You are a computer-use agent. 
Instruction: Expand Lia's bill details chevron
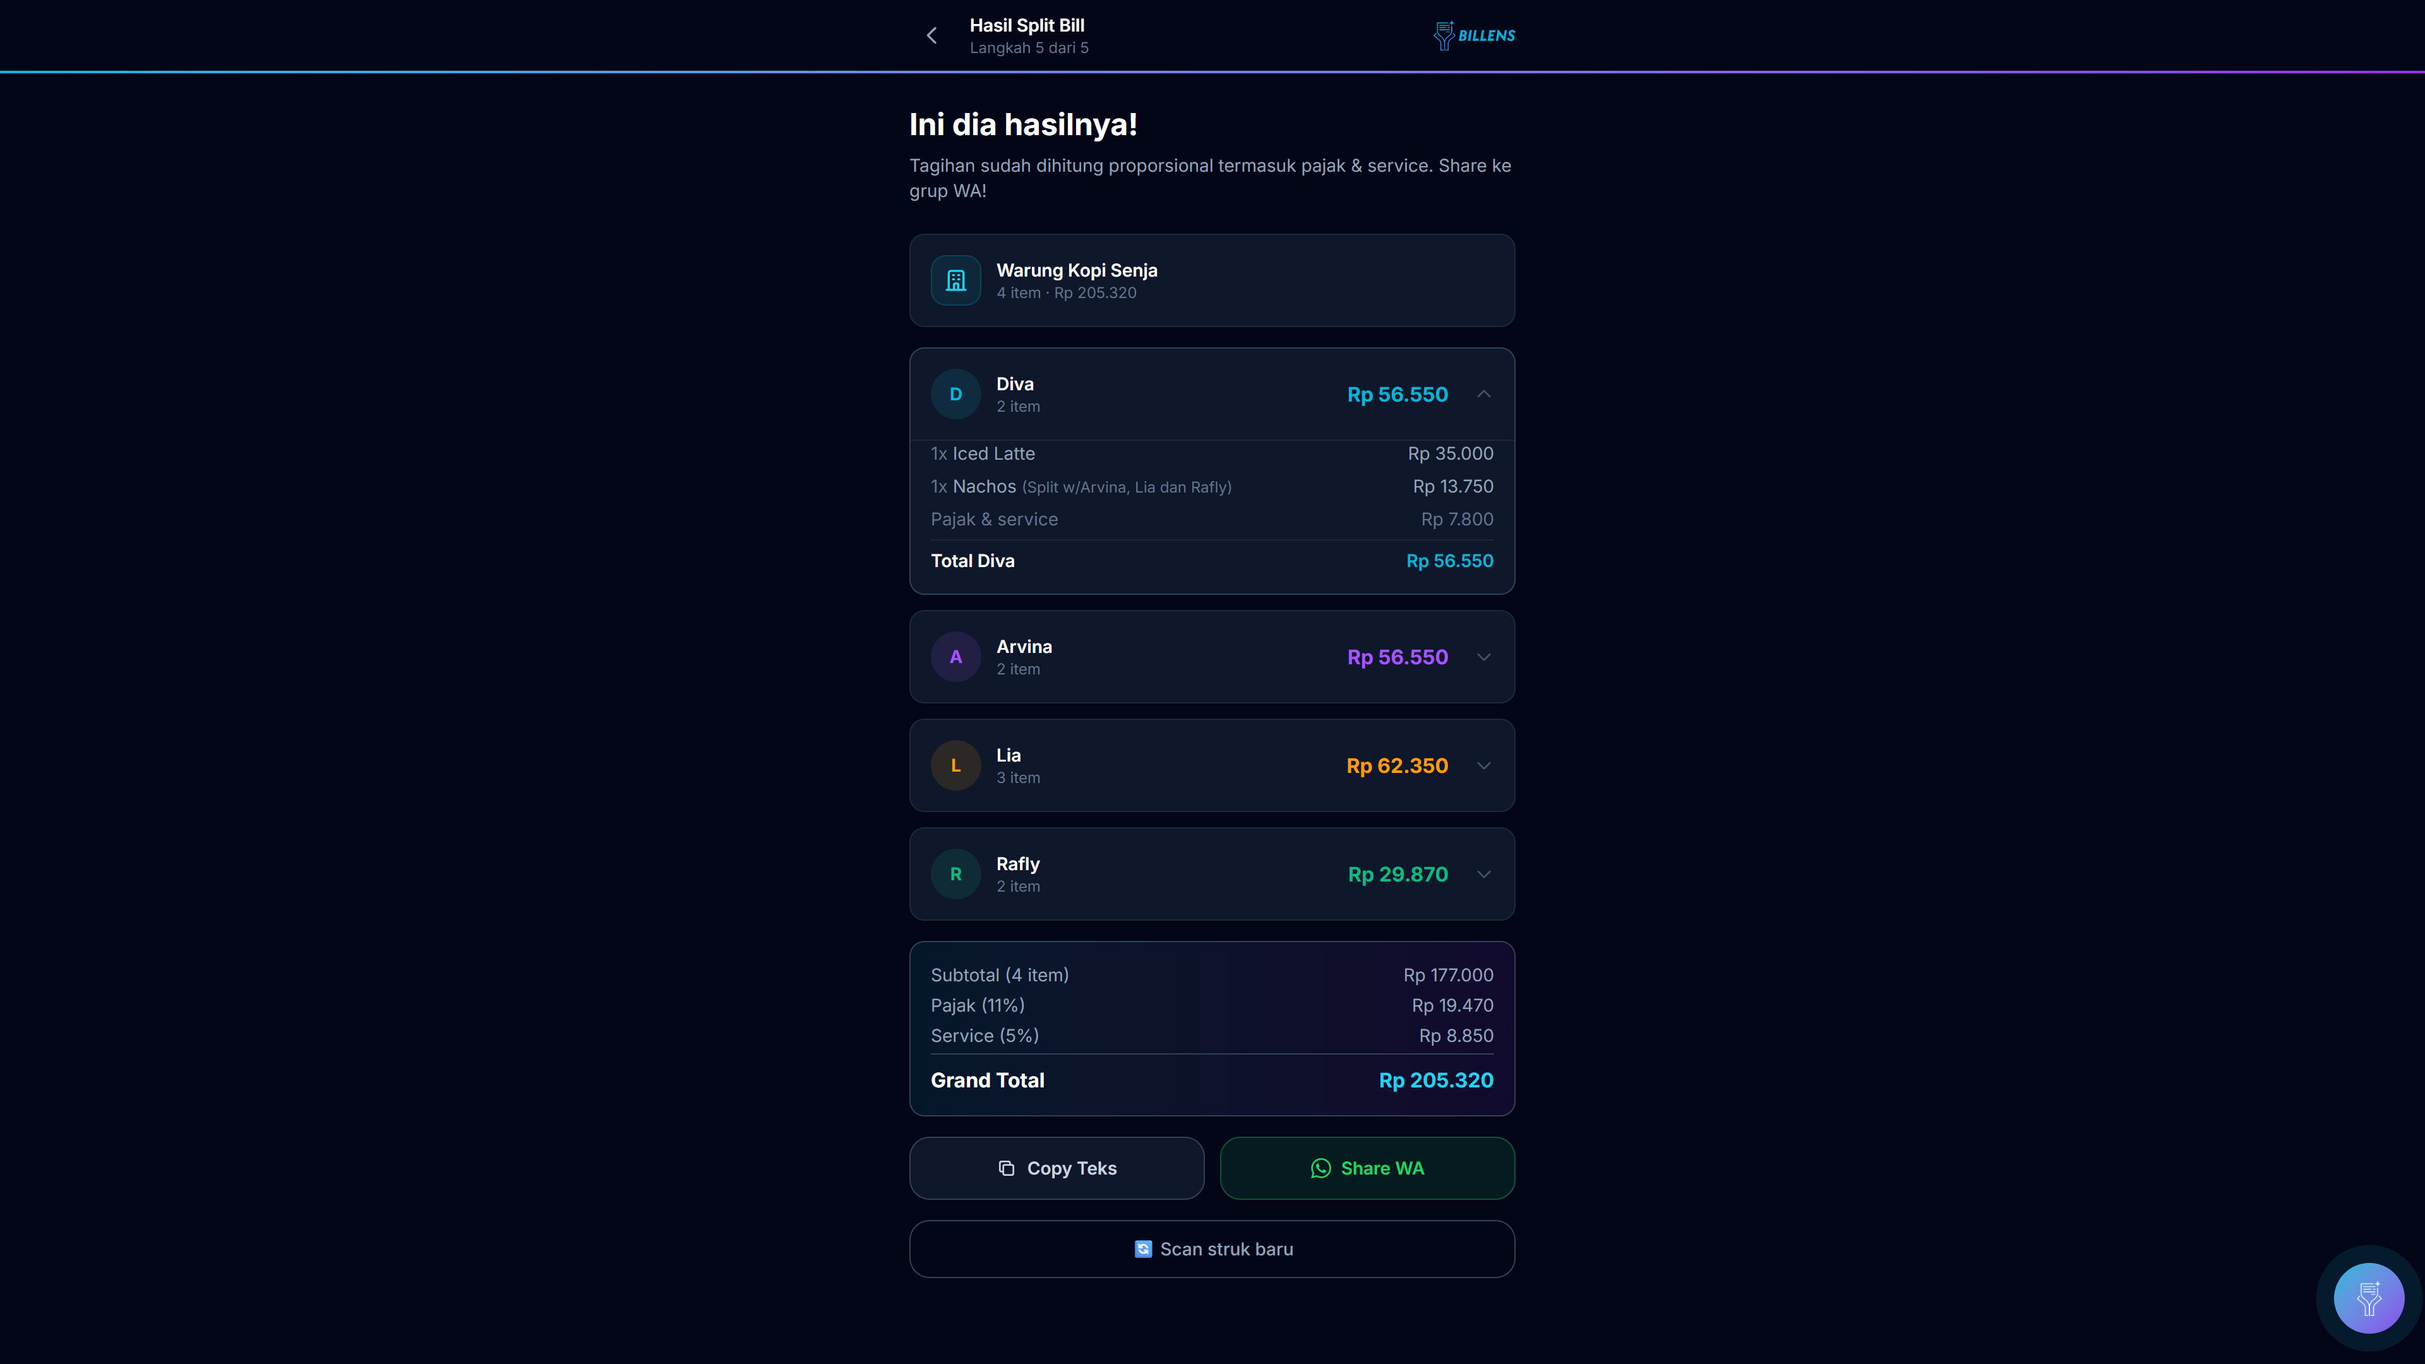(1483, 765)
